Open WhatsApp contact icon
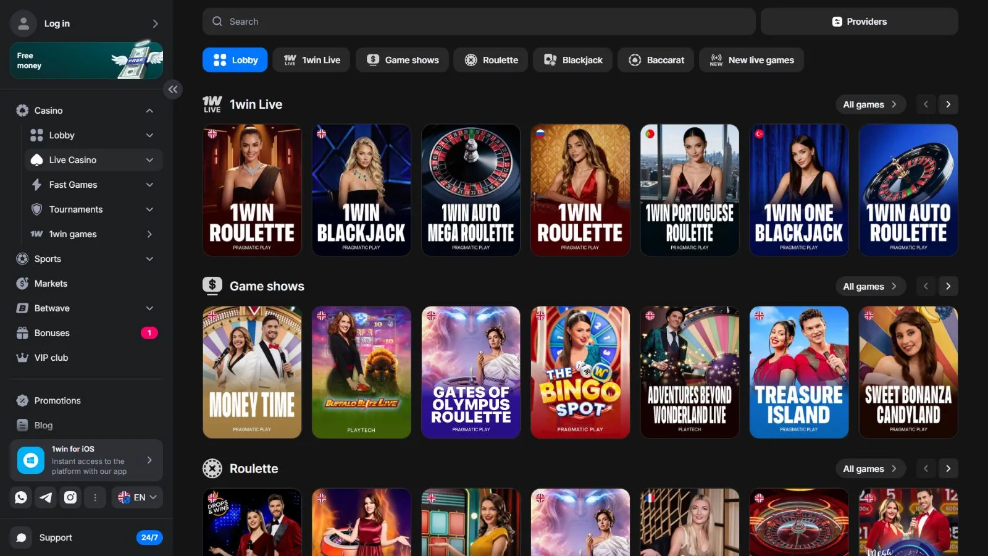 21,497
